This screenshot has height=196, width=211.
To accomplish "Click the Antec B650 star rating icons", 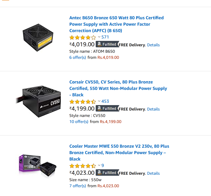I will pyautogui.click(x=83, y=37).
